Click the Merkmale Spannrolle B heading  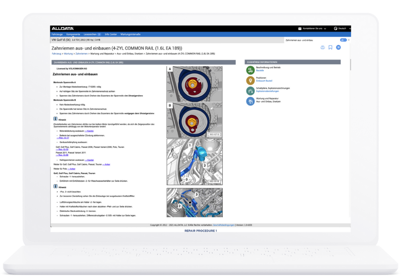(65, 100)
